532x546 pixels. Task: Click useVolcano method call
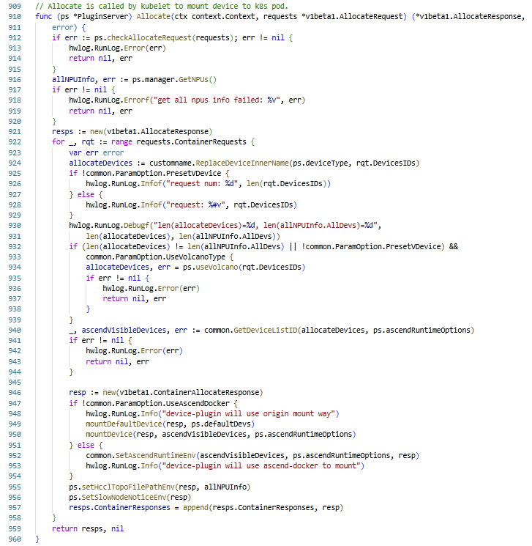pos(217,268)
